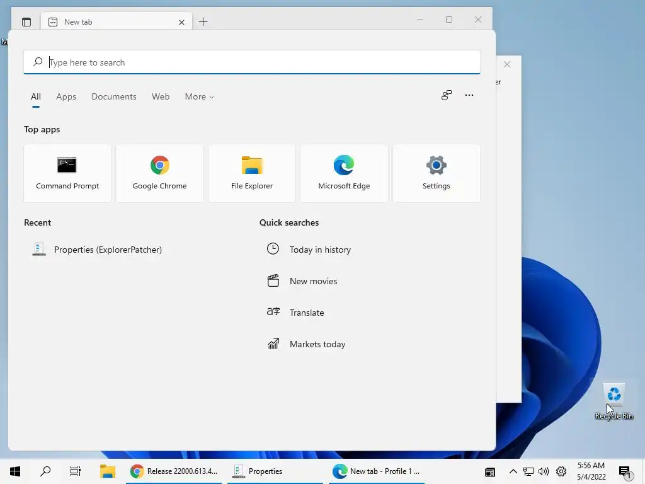Open Settings tile in Top apps
This screenshot has height=484, width=645.
click(437, 173)
